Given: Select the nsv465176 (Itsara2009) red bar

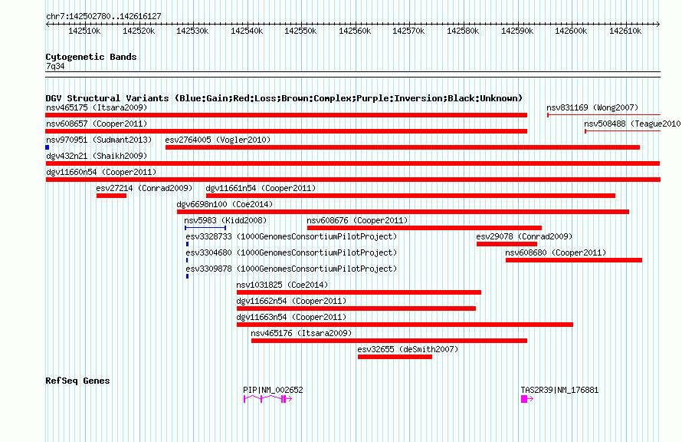Looking at the screenshot, I should coord(389,341).
